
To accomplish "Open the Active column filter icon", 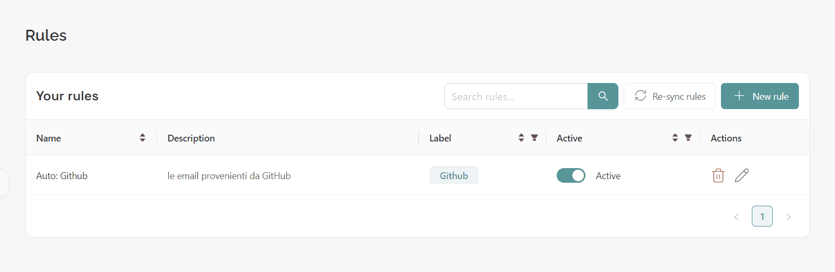I will tap(688, 138).
